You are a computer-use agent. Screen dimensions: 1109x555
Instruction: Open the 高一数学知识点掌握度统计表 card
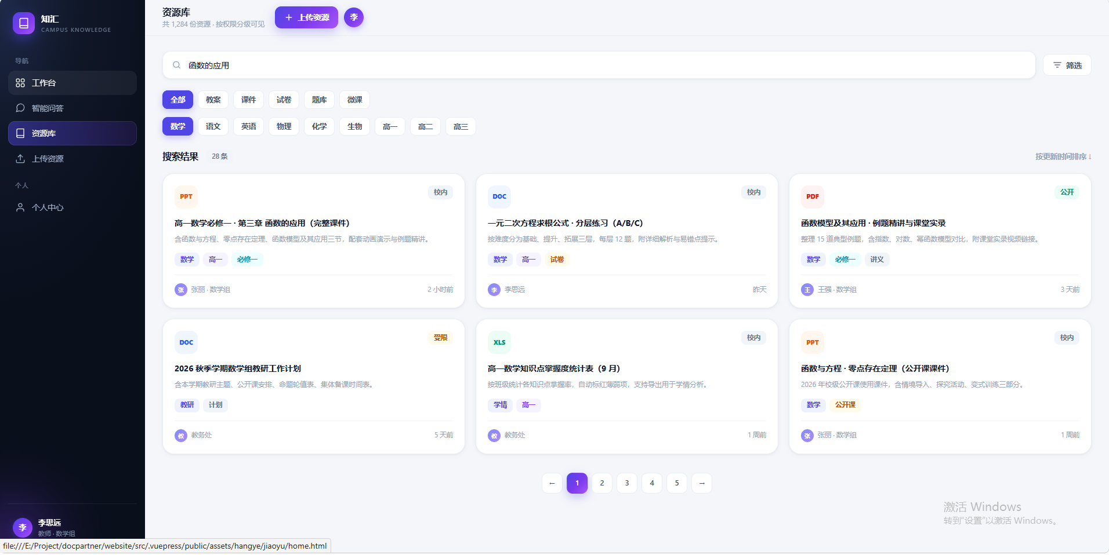pos(626,386)
